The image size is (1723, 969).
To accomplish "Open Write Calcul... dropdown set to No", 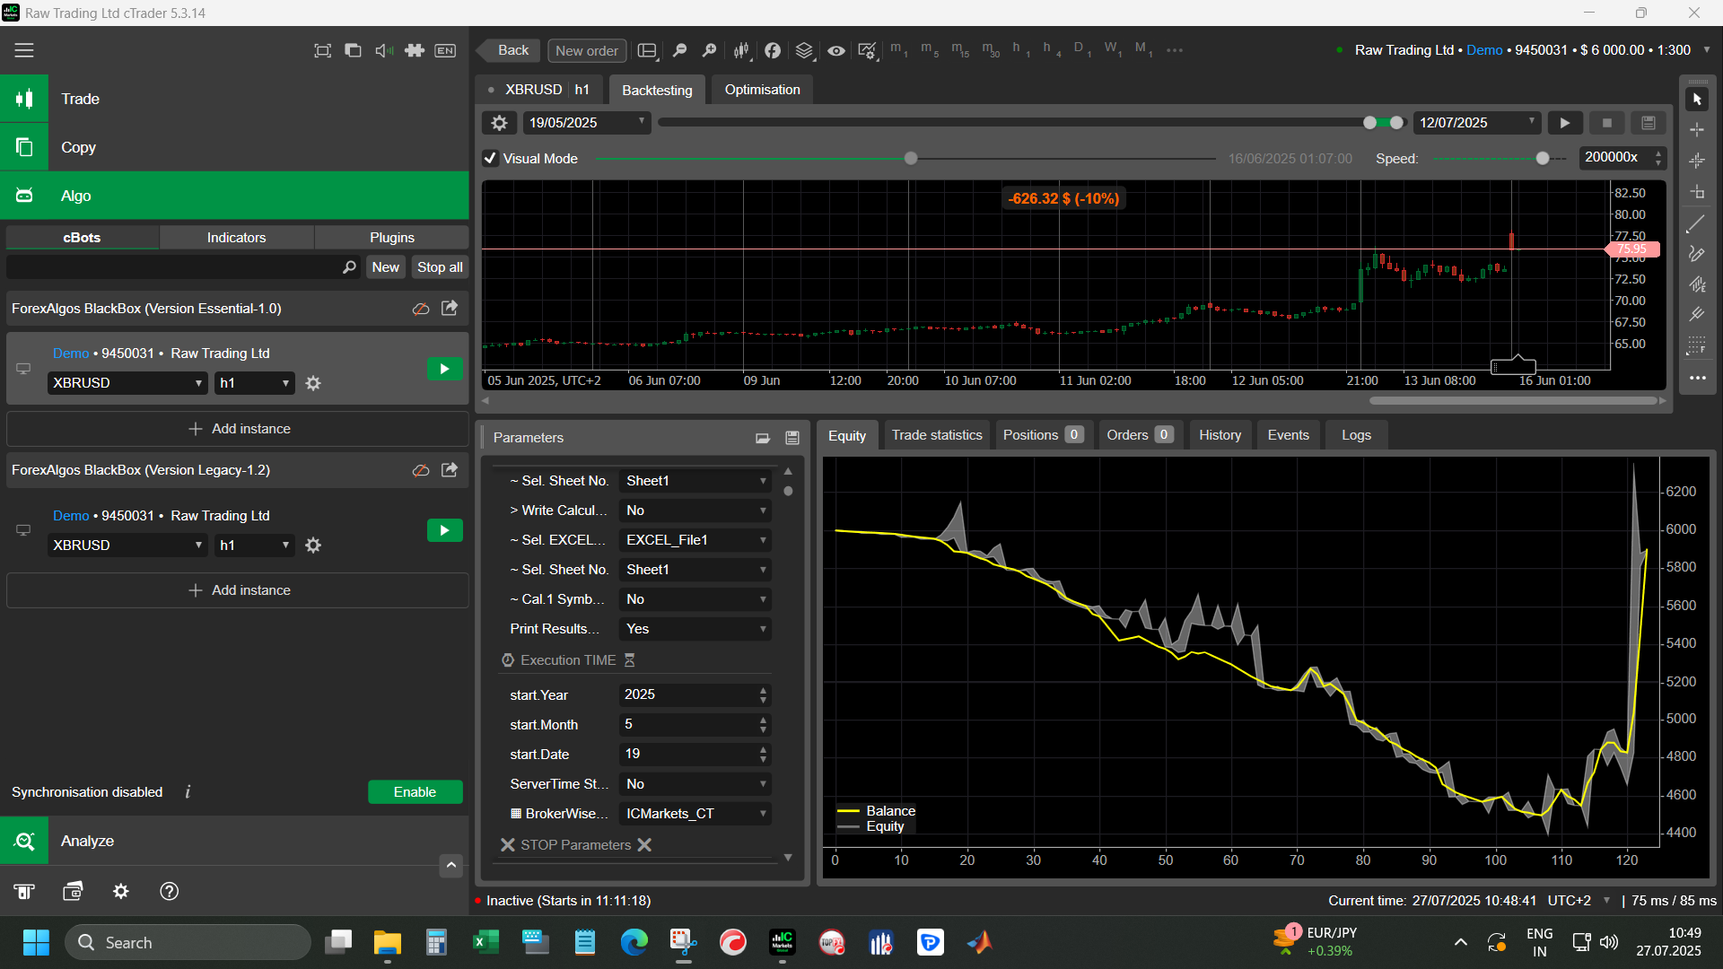I will [x=695, y=511].
